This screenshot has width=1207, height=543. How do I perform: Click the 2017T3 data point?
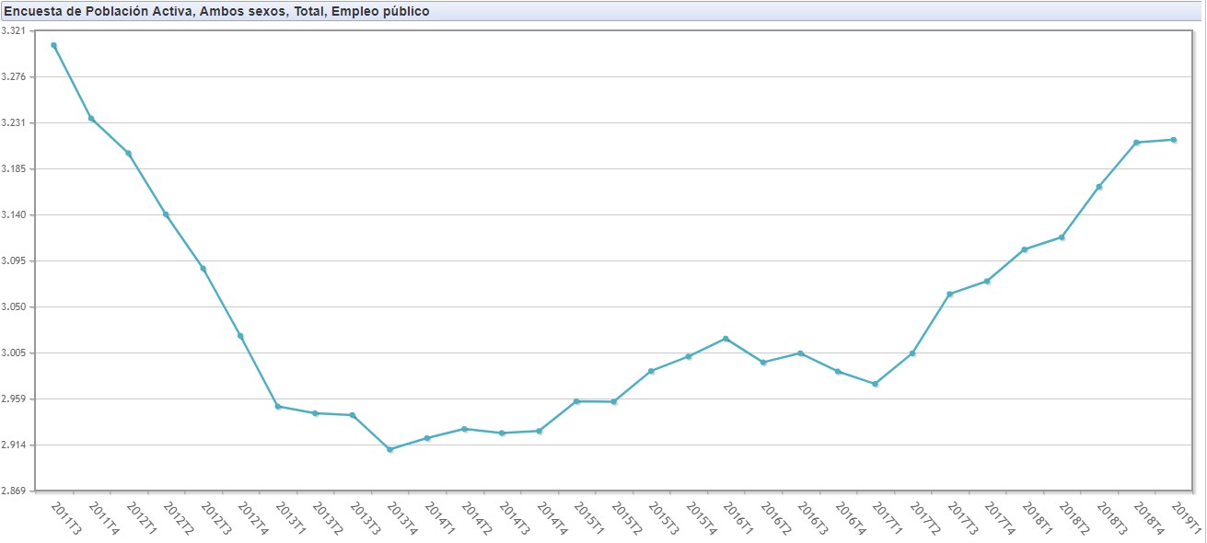949,295
